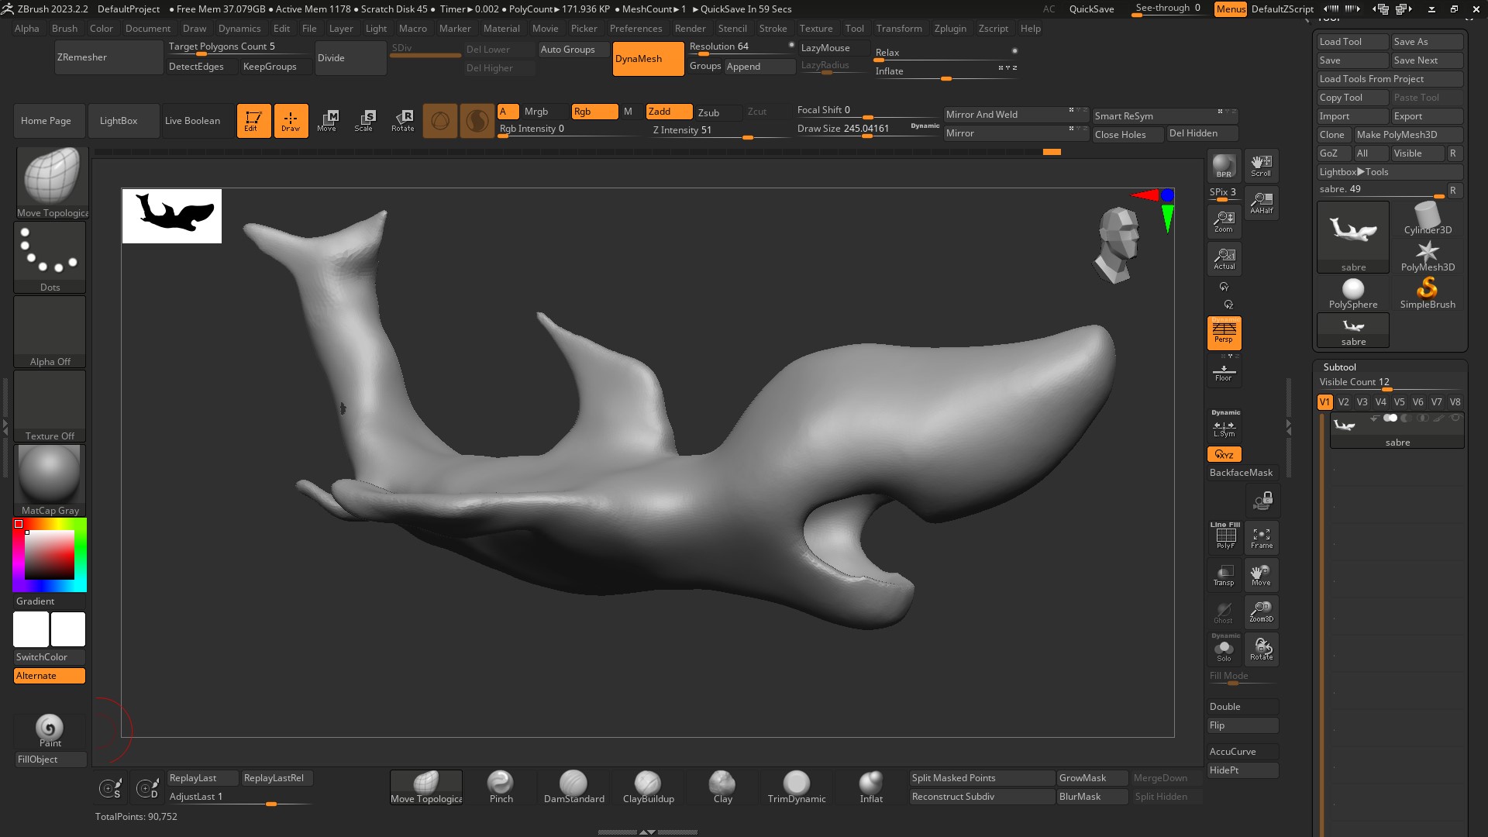Render with the BPR button
This screenshot has width=1488, height=837.
pos(1224,166)
